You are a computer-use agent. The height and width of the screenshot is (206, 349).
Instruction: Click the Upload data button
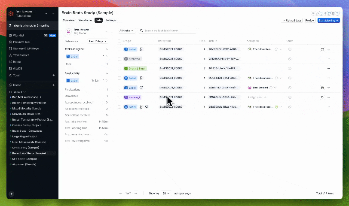pyautogui.click(x=292, y=20)
